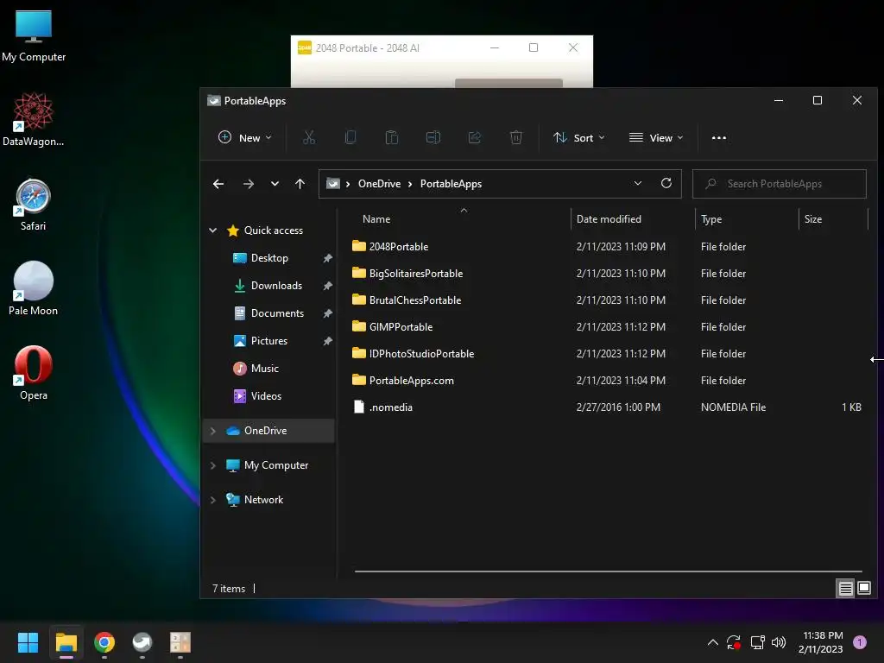The image size is (884, 663).
Task: Open the DataWagon desktop shortcut
Action: coord(34,119)
